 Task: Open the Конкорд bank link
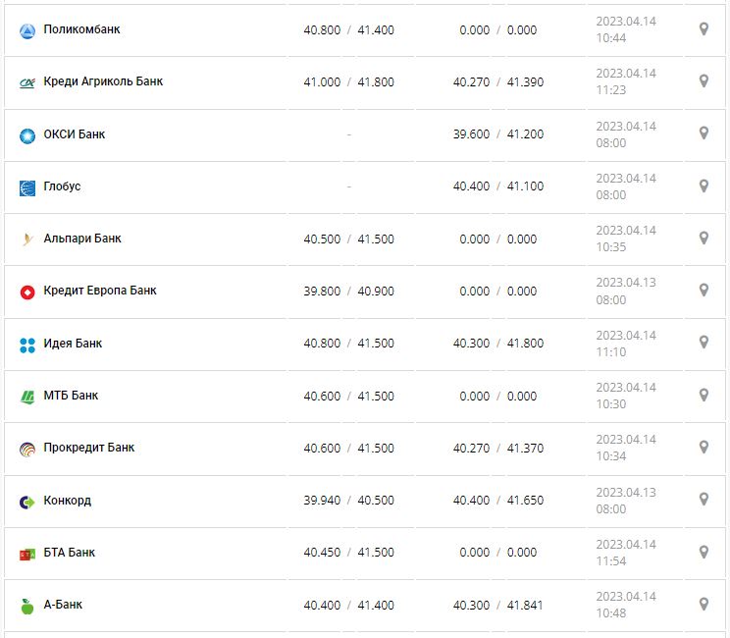68,501
